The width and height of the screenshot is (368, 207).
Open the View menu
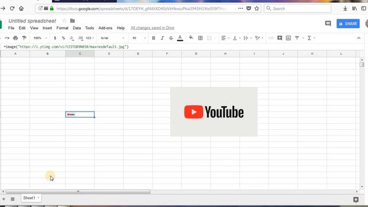pos(34,28)
